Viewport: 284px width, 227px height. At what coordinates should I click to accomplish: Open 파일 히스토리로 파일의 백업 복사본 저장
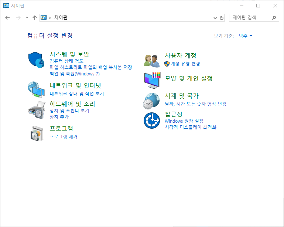click(91, 67)
